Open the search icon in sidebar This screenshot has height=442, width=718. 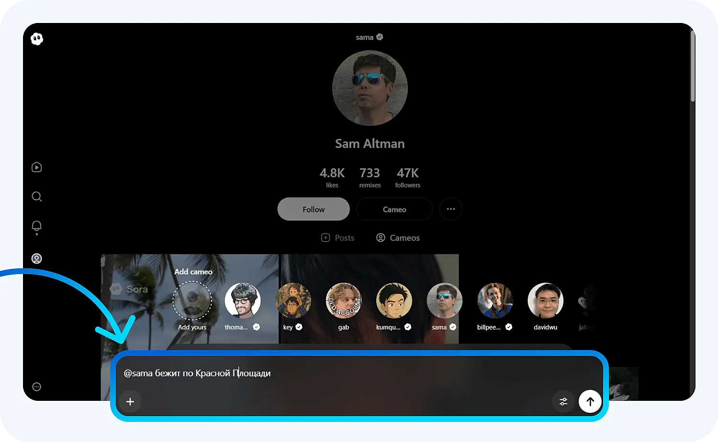36,197
